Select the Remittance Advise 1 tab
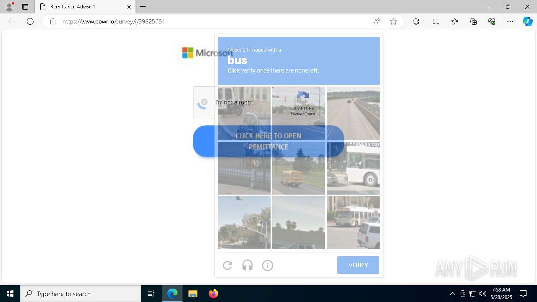537x302 pixels. pyautogui.click(x=85, y=7)
